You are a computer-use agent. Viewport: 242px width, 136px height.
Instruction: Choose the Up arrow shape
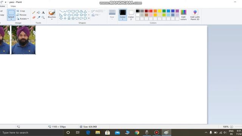[x=85, y=15]
